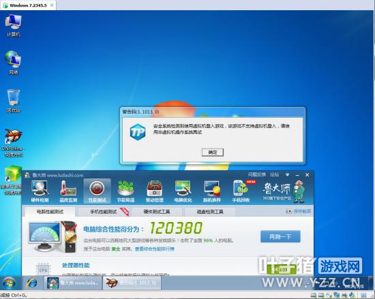Switch to 磁盘检测工具 tab
Screen dimensions: 375x299
[x=210, y=212]
